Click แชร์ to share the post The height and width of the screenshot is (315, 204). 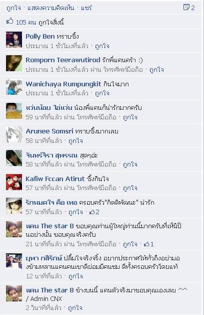point(86,8)
